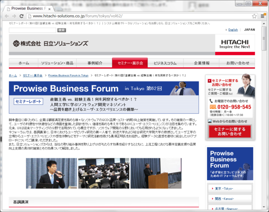Click scrollbar up arrow
269x212 pixels.
264,23
